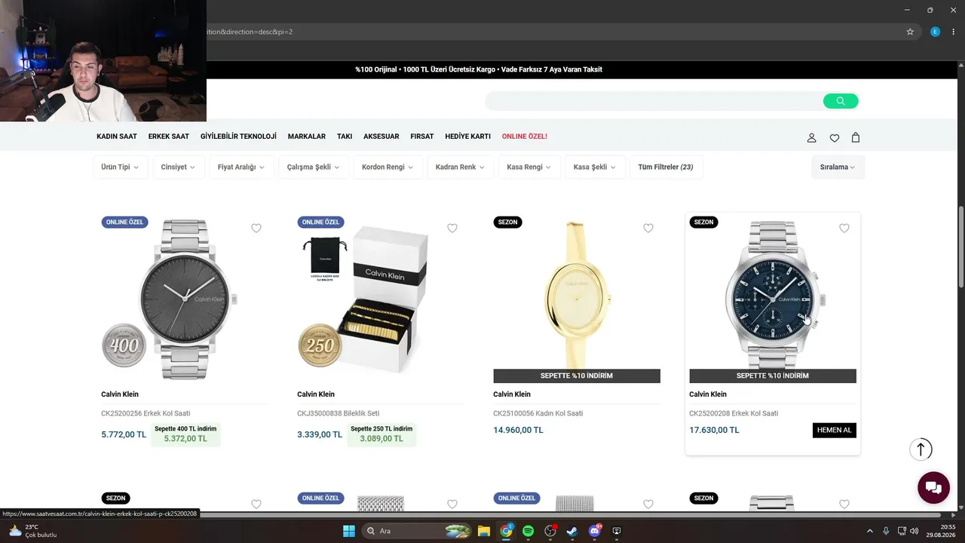965x543 pixels.
Task: Click the 3.339,00 TL price
Action: point(320,434)
